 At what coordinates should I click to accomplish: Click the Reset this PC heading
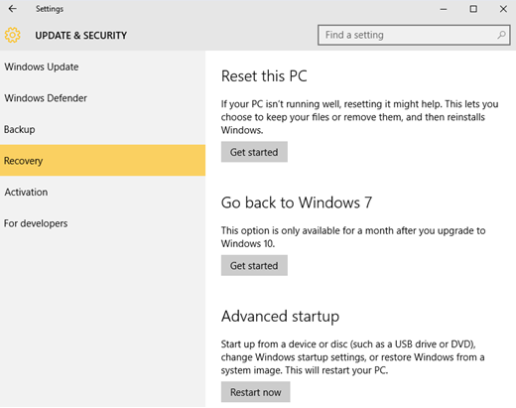click(264, 76)
